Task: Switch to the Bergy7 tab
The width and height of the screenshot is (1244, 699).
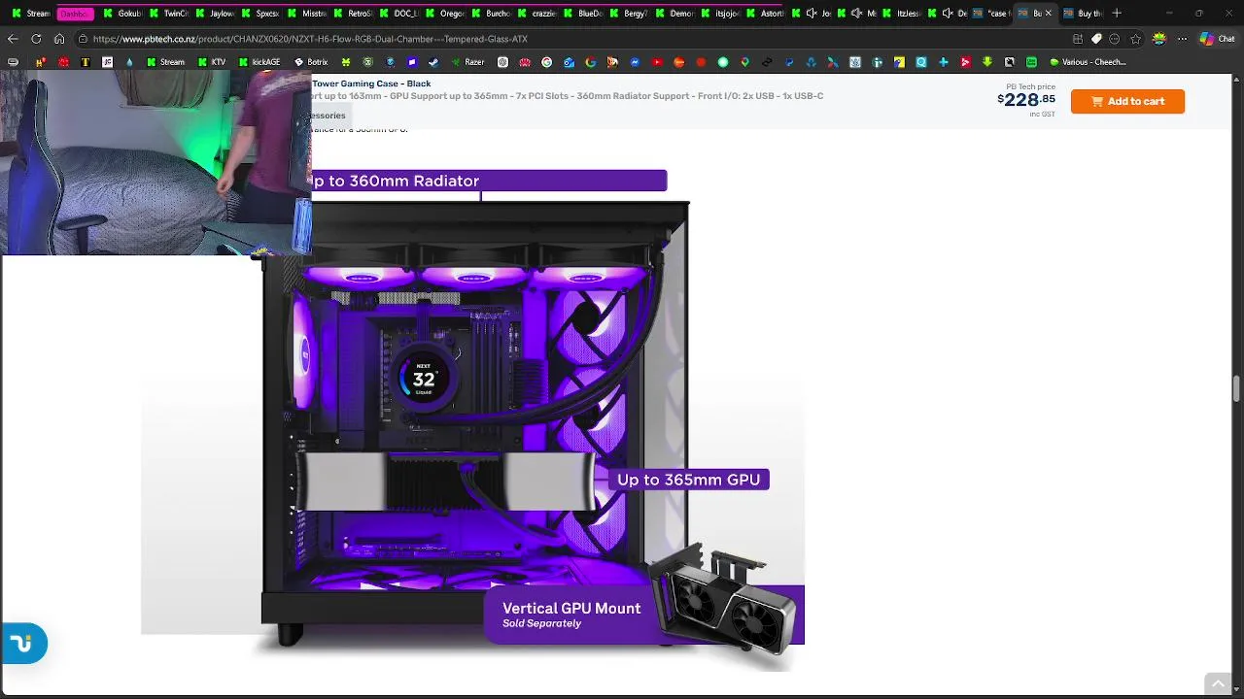Action: (x=628, y=14)
